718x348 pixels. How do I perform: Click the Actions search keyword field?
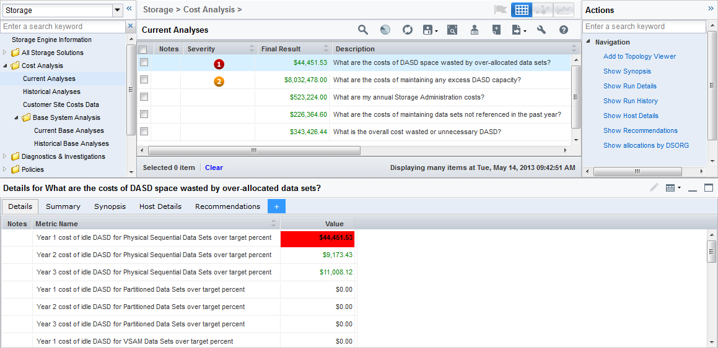point(645,27)
